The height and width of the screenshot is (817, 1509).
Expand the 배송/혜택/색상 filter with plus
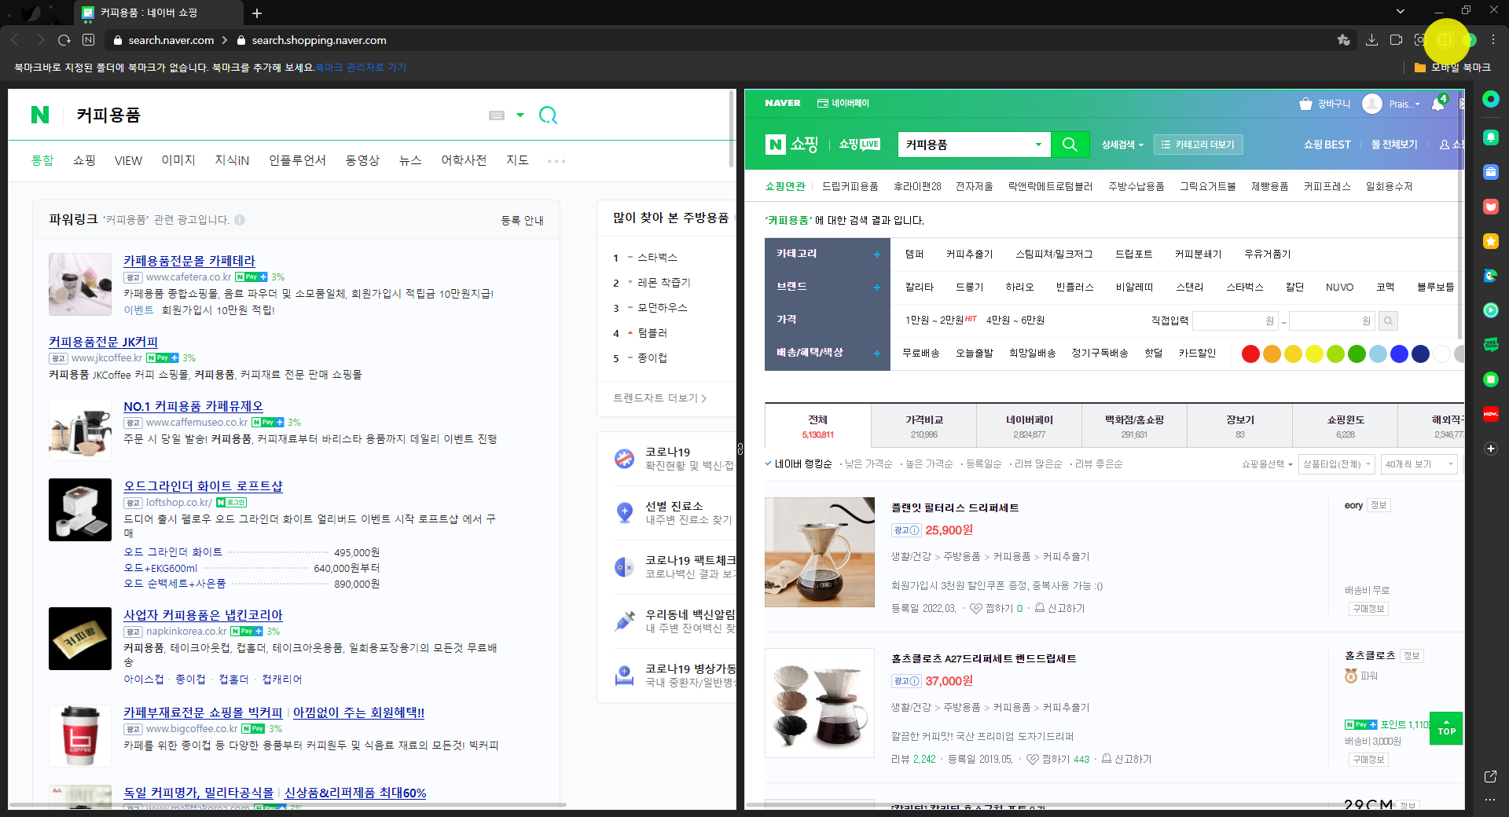877,354
